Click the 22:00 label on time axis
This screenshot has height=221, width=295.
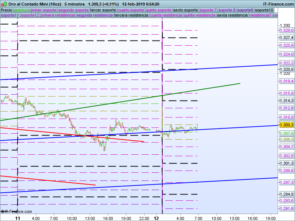[x=144, y=218]
